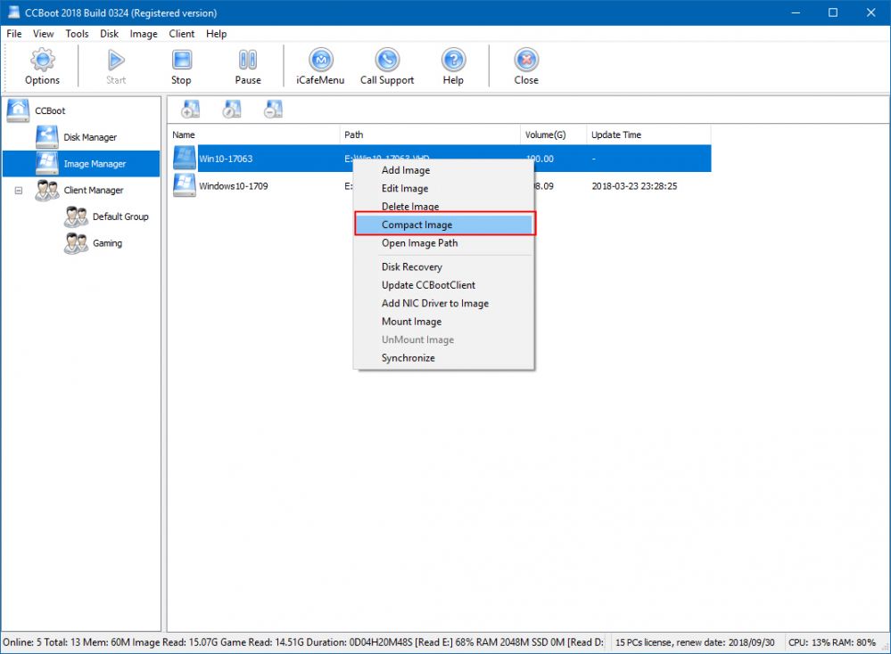The width and height of the screenshot is (891, 654).
Task: Click the license renew date status entry
Action: click(x=695, y=642)
